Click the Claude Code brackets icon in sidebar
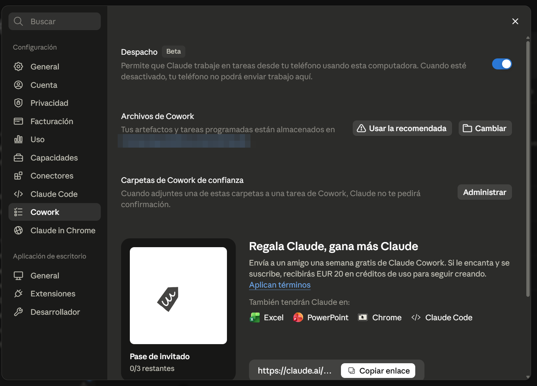Viewport: 537px width, 386px height. click(x=18, y=194)
